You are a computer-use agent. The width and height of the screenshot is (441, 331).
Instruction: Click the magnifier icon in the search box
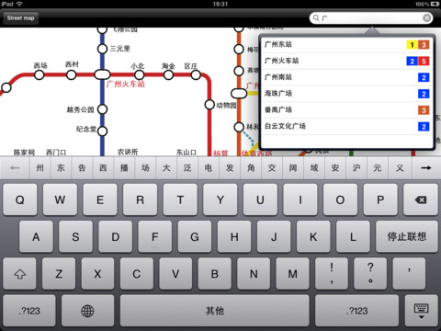316,18
